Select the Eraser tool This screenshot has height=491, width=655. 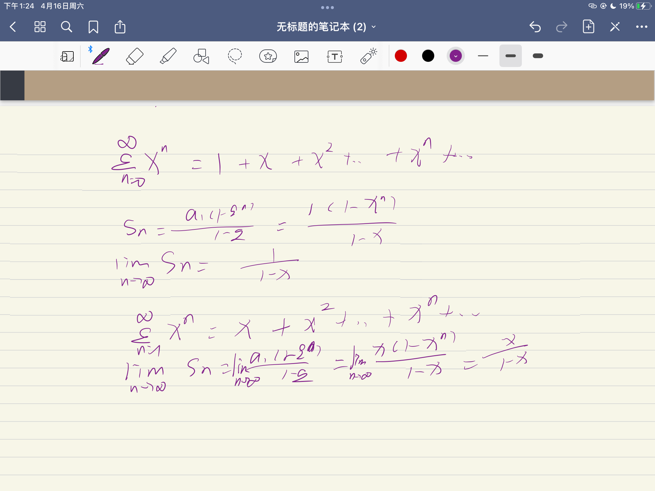134,56
